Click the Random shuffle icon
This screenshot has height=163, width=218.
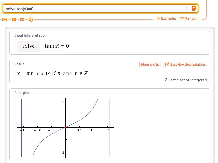coord(182,18)
